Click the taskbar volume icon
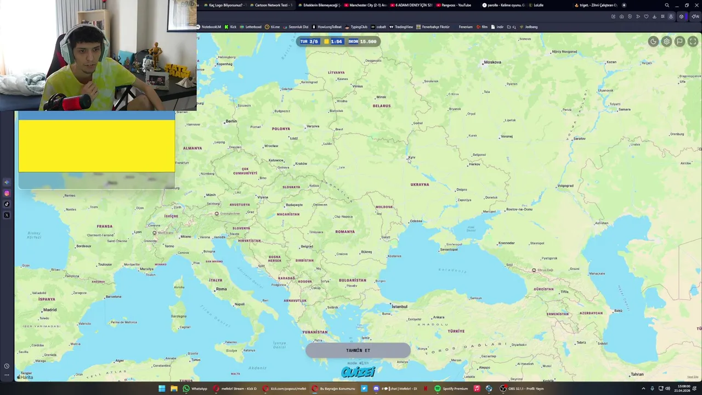Image resolution: width=702 pixels, height=395 pixels. tap(667, 388)
